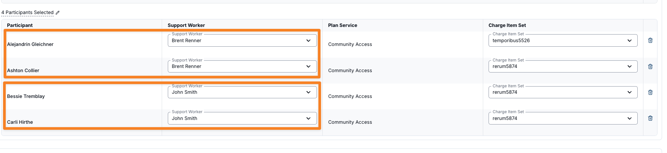Open the temporibus5526 Charge Item Set dropdown

pyautogui.click(x=563, y=41)
